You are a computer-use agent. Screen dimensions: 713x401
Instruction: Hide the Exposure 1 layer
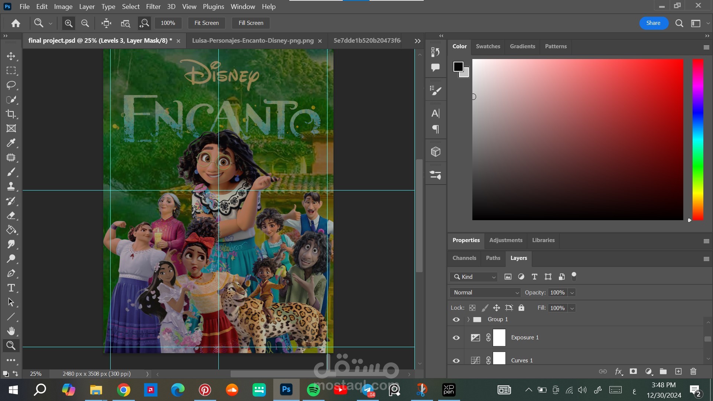(x=456, y=338)
